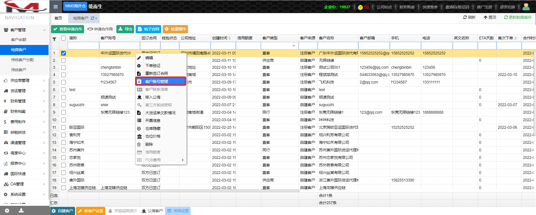This screenshot has width=536, height=215.
Task: Click the 客户名称 filter input field
Action: (x=338, y=46)
